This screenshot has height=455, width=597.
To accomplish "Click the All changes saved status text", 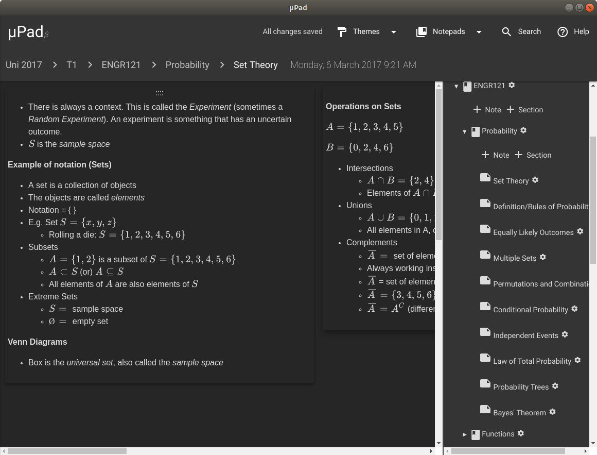I will pyautogui.click(x=292, y=31).
